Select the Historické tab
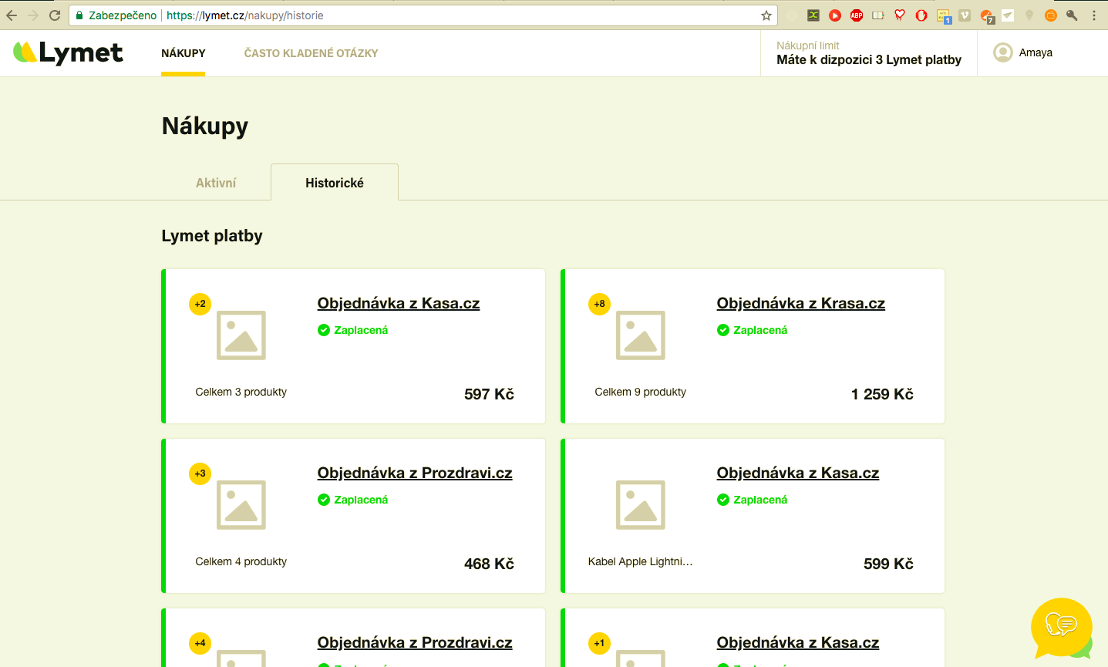 click(335, 183)
